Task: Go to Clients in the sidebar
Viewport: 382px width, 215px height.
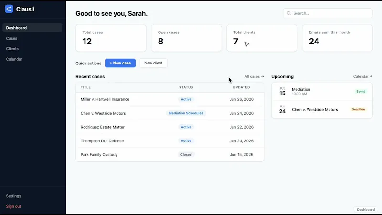Action: 12,49
